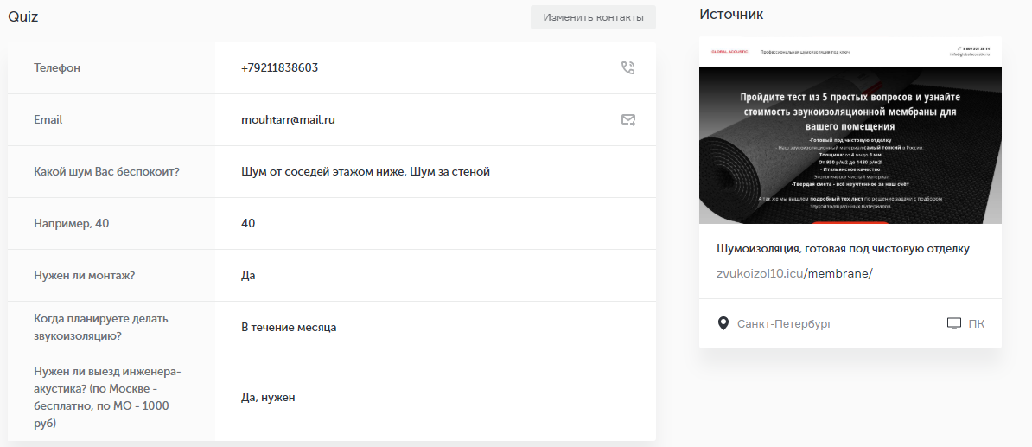Click the send email envelope icon

627,119
